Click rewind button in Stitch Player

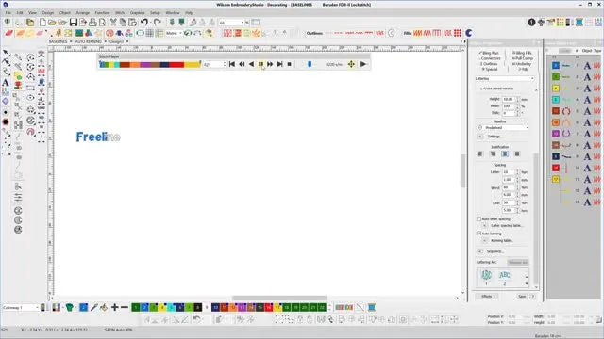242,64
